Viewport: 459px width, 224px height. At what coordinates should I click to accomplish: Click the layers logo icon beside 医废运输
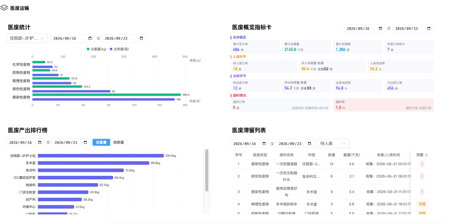coord(4,8)
